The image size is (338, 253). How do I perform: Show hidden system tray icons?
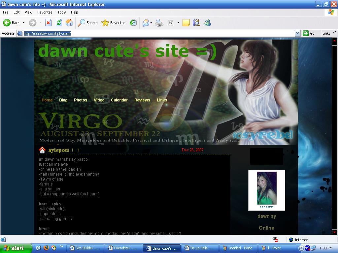[301, 248]
